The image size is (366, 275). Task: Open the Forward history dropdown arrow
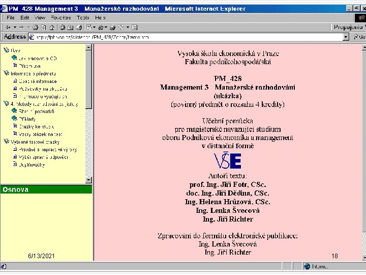(x=28, y=28)
